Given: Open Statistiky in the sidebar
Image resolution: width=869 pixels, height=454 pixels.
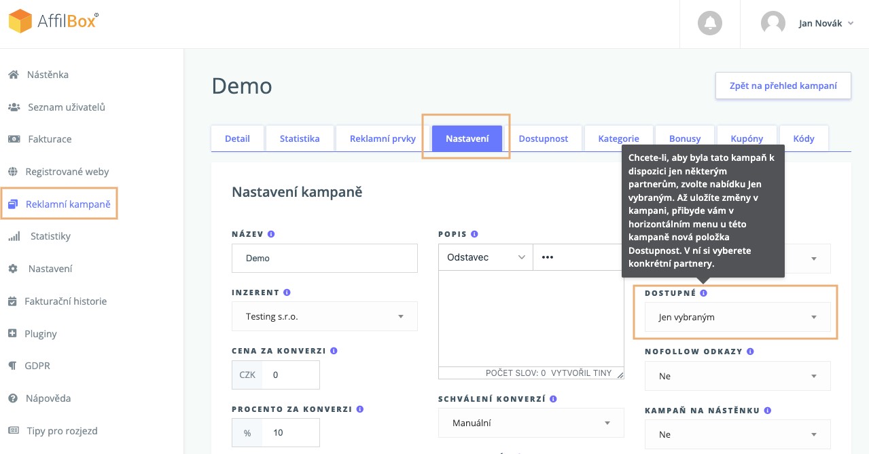Looking at the screenshot, I should (x=50, y=236).
